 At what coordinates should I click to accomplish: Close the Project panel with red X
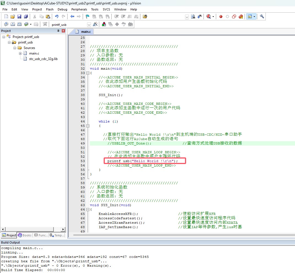[x=63, y=31]
